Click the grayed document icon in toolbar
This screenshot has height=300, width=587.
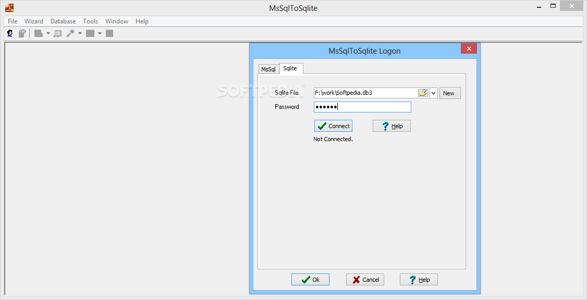38,33
